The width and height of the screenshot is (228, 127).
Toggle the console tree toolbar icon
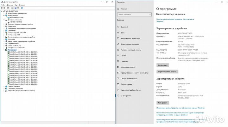tap(8, 8)
